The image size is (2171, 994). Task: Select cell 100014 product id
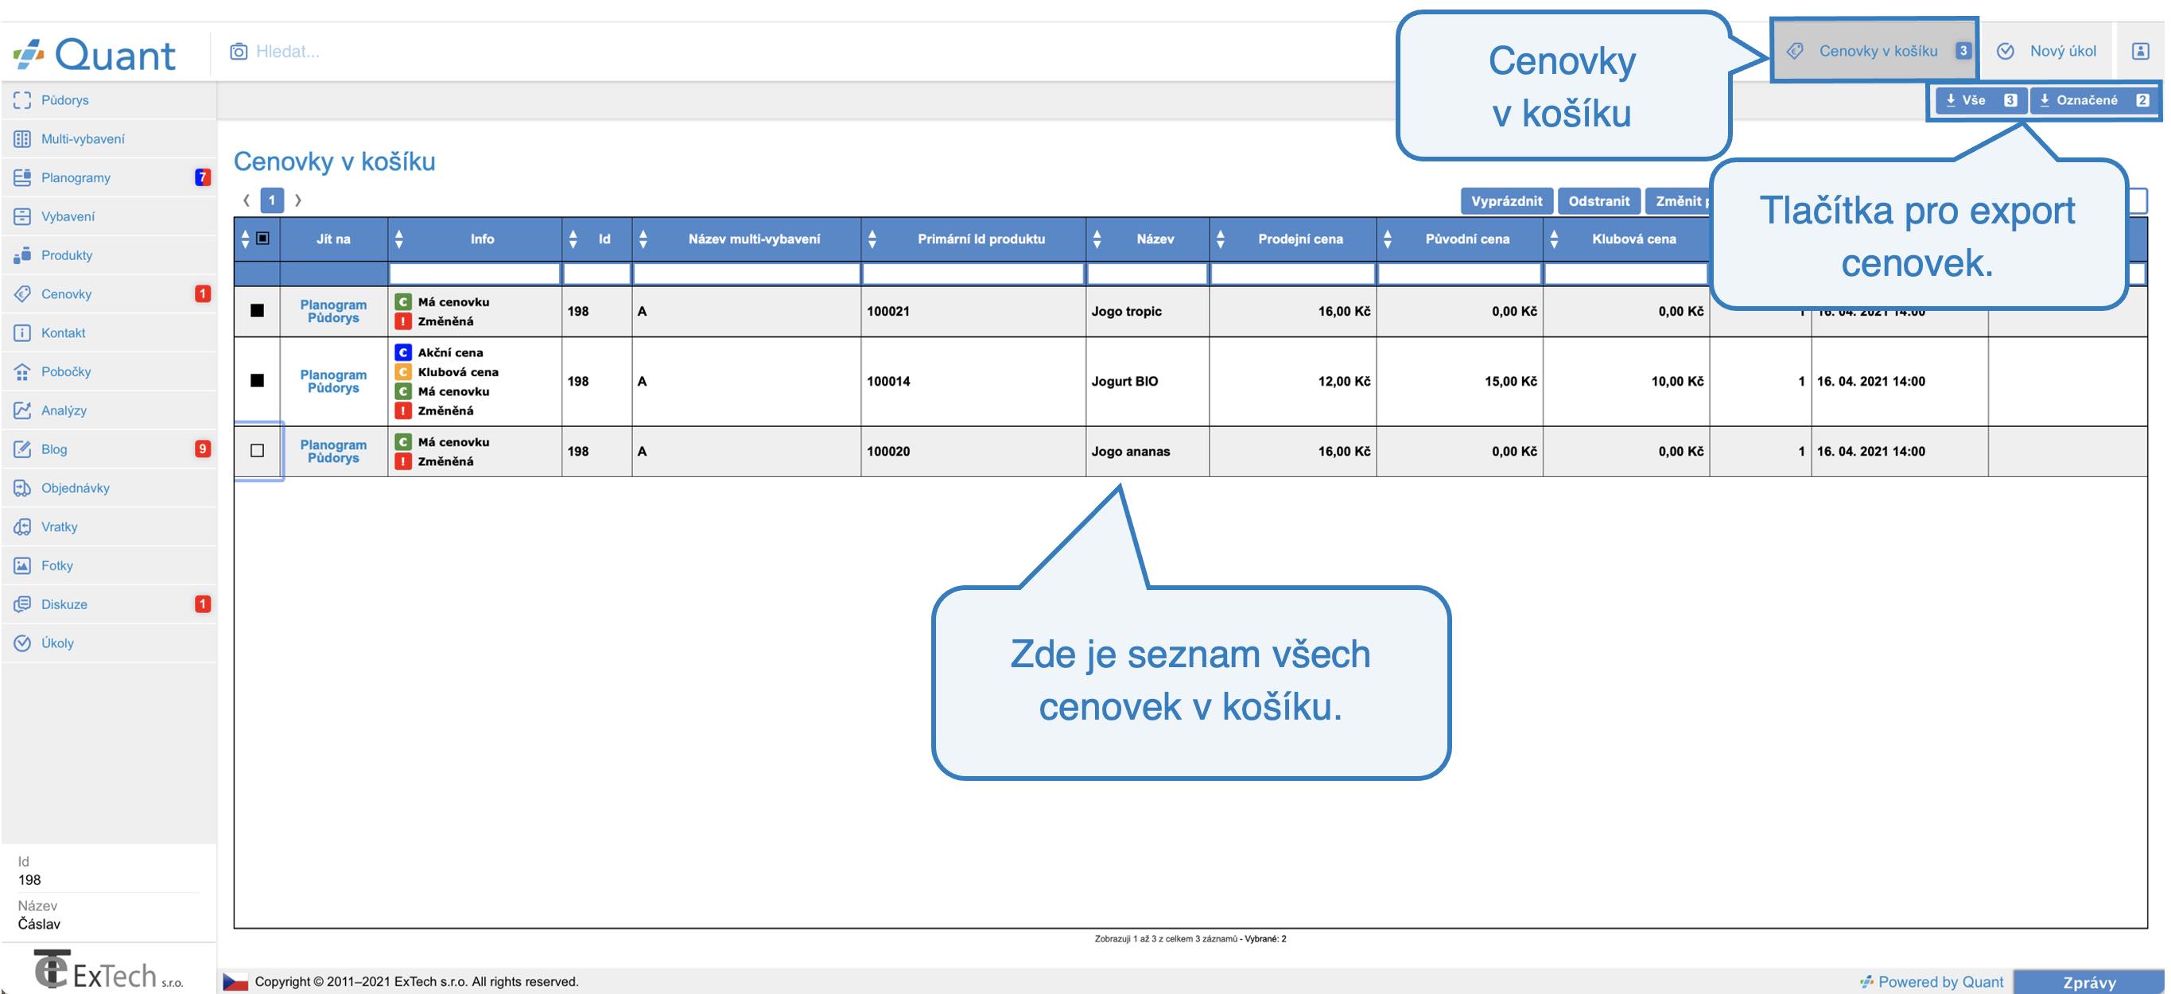tap(973, 381)
